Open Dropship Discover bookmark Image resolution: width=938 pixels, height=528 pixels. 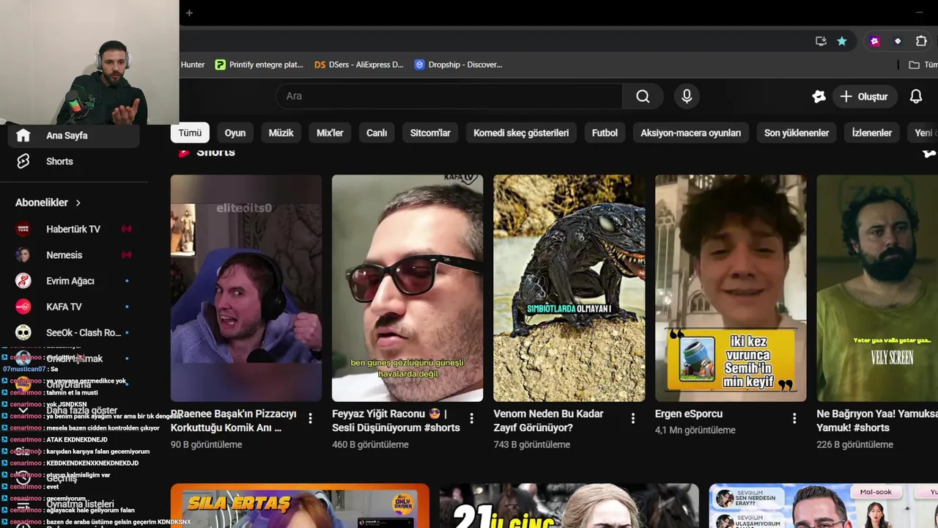pyautogui.click(x=458, y=65)
